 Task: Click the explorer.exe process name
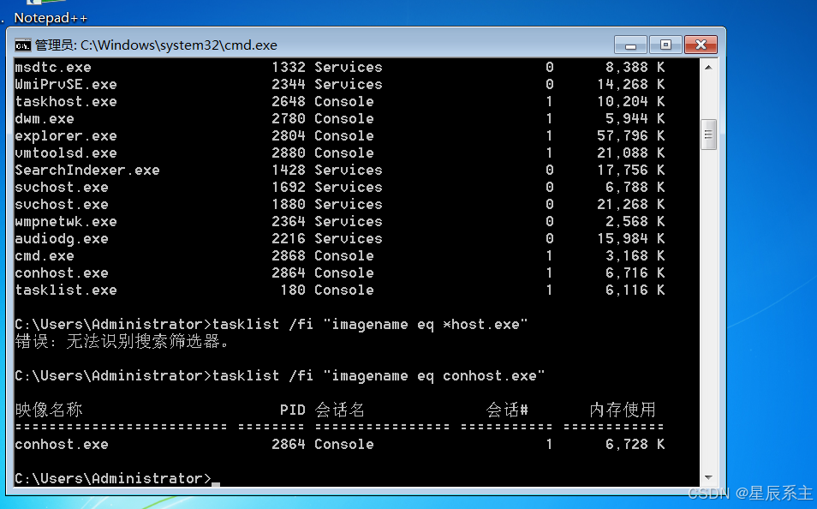[66, 136]
